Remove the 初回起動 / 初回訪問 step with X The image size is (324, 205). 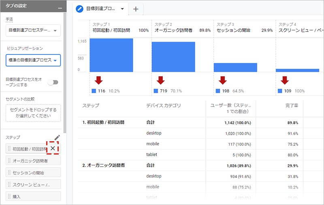pos(53,149)
